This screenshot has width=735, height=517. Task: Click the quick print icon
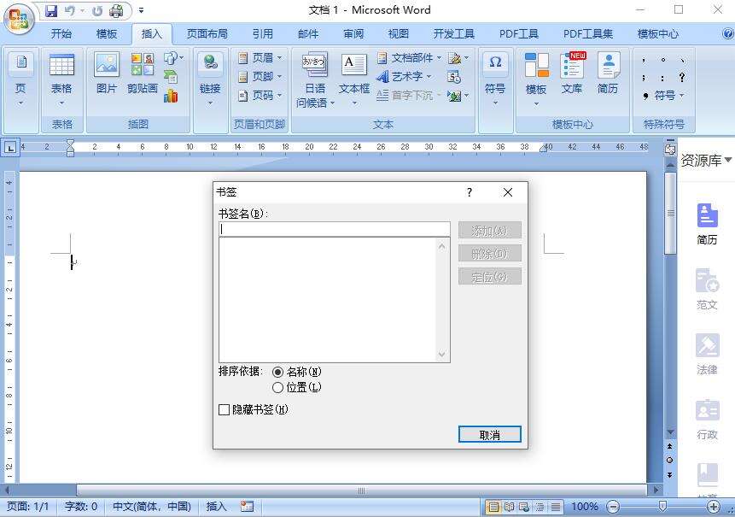click(116, 10)
